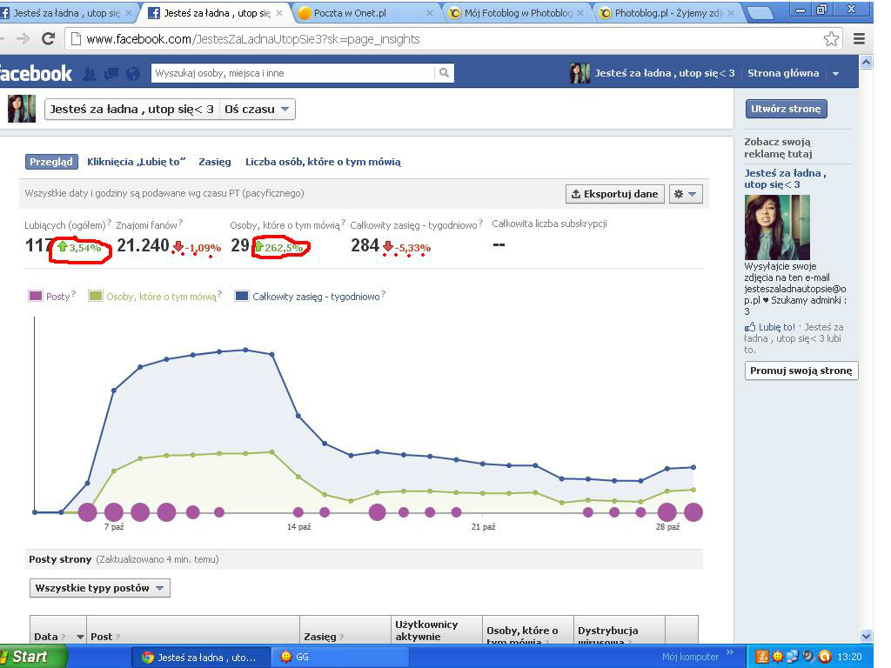The width and height of the screenshot is (891, 668).
Task: Click the help question mark beside the Posty legend
Action: 73,294
